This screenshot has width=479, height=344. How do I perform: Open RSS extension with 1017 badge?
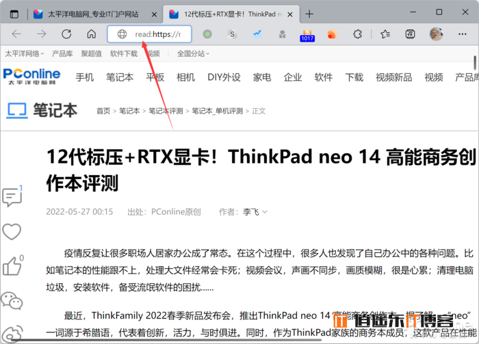307,36
